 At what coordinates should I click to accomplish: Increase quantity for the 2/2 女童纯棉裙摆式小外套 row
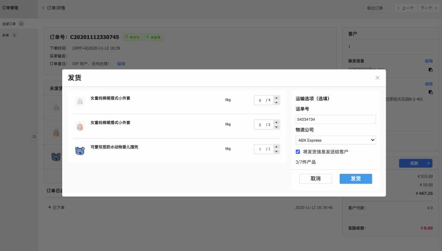[276, 122]
